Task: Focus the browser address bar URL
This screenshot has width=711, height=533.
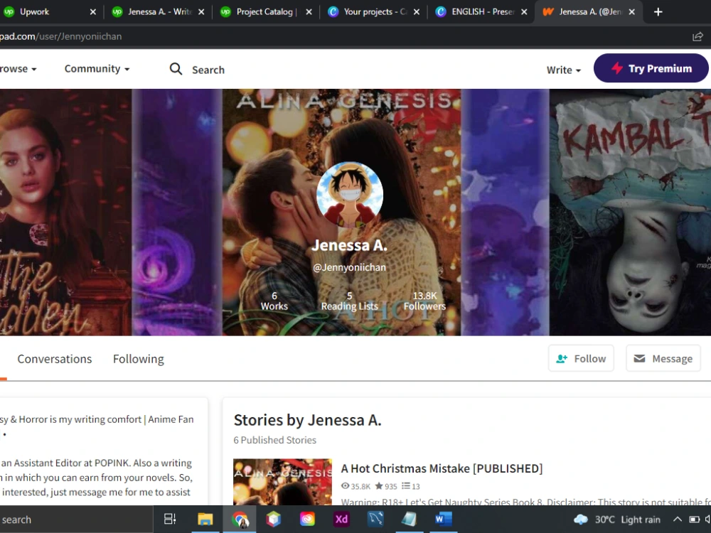Action: click(x=60, y=37)
